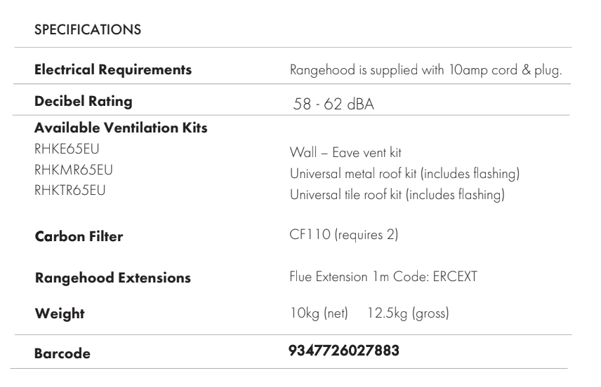Select the Decibel Rating label
The image size is (601, 387).
84,101
